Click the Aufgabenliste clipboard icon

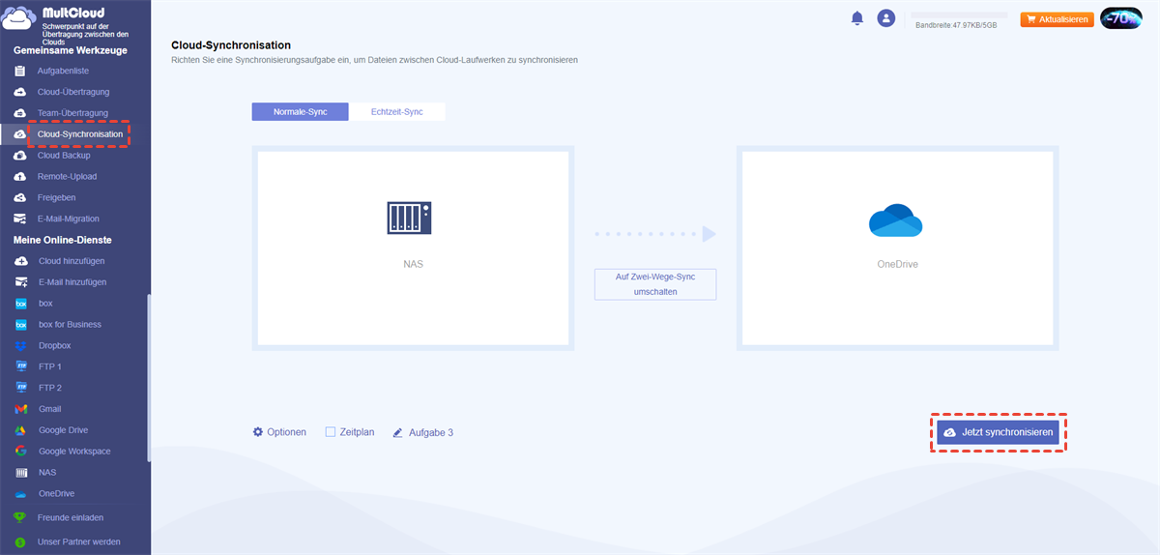click(x=20, y=71)
